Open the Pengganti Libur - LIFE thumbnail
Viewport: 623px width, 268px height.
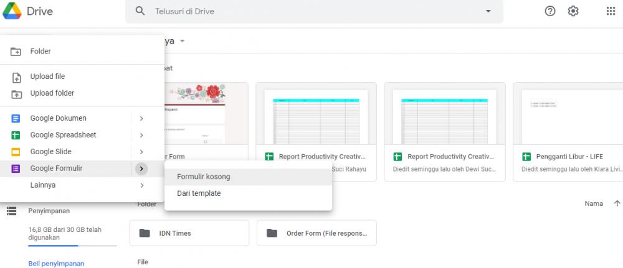(568, 114)
